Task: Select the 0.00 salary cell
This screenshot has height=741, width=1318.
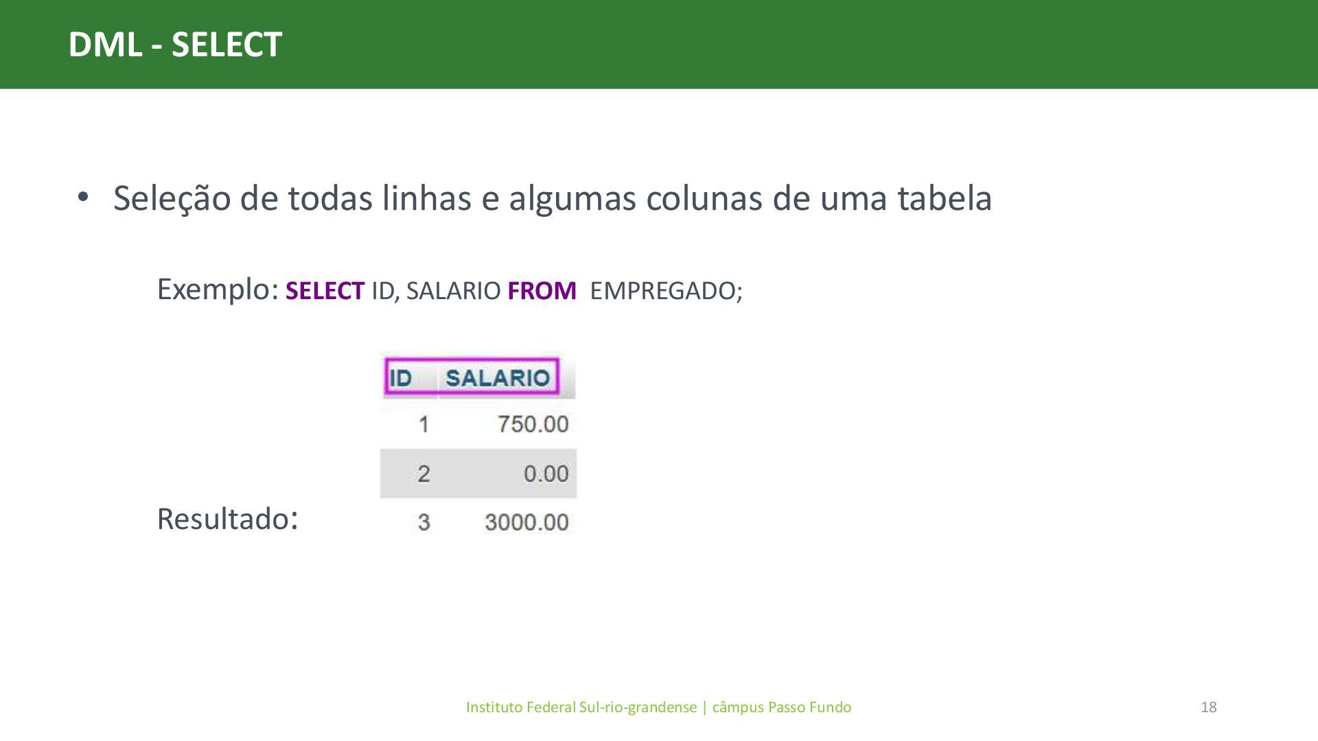Action: [546, 473]
